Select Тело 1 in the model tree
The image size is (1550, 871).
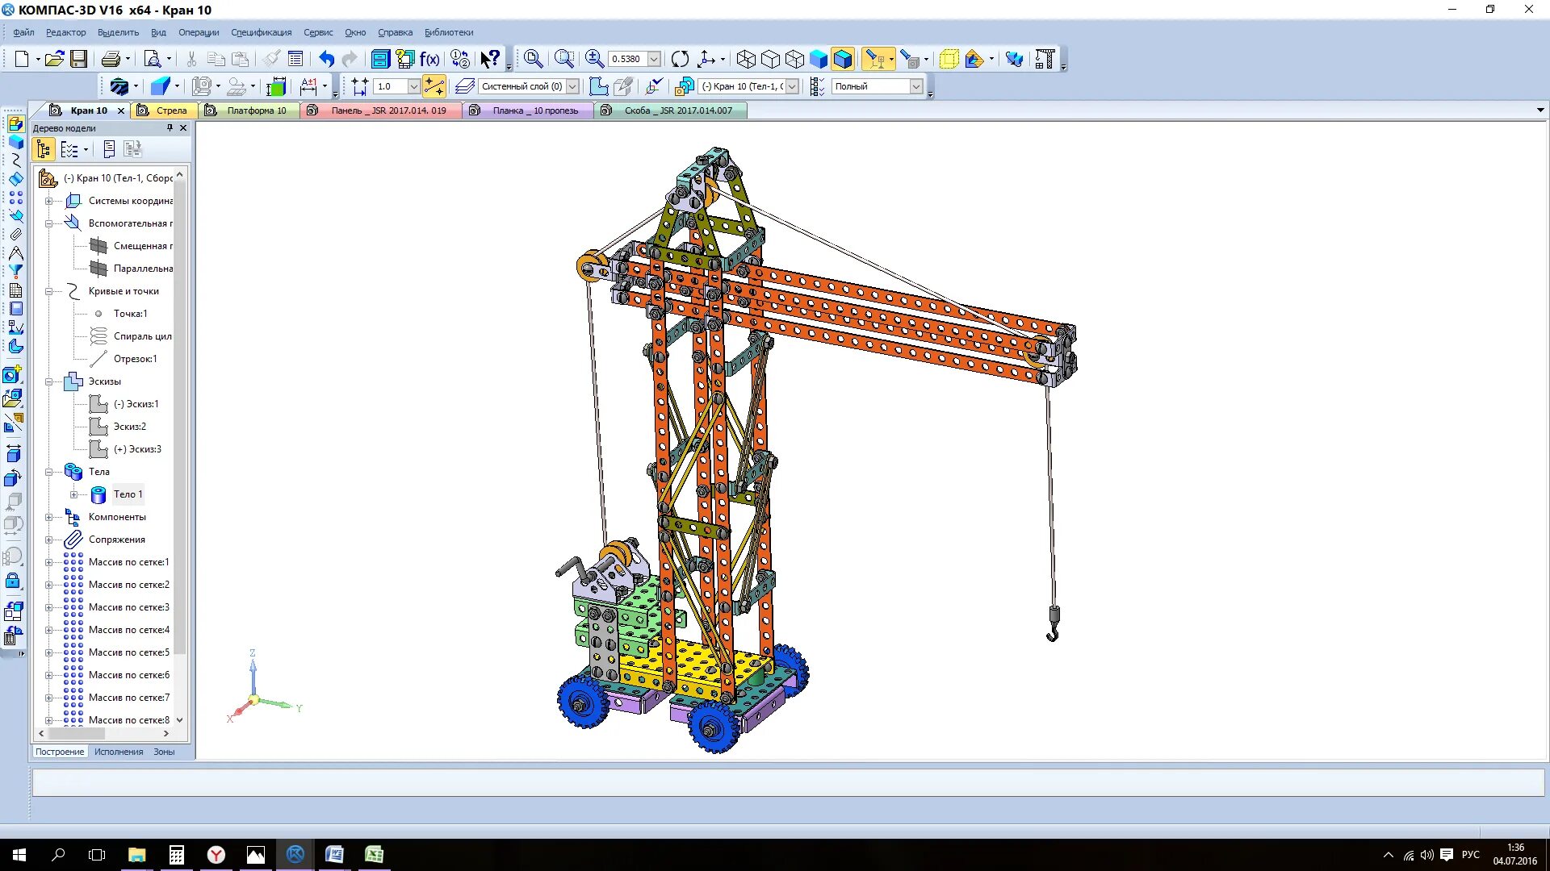coord(128,494)
